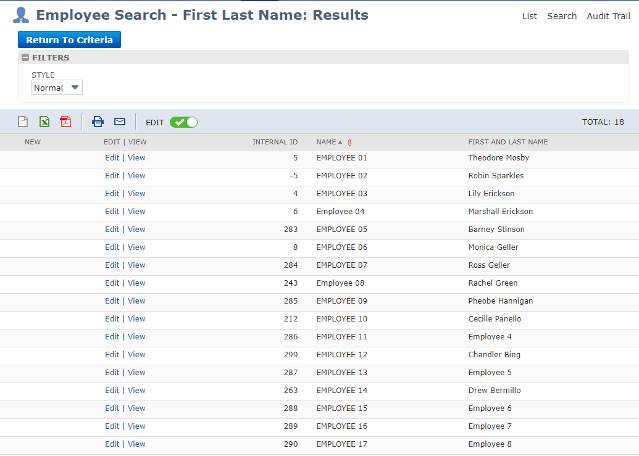The height and width of the screenshot is (456, 639).
Task: Open the Style dropdown showing Normal
Action: point(57,88)
